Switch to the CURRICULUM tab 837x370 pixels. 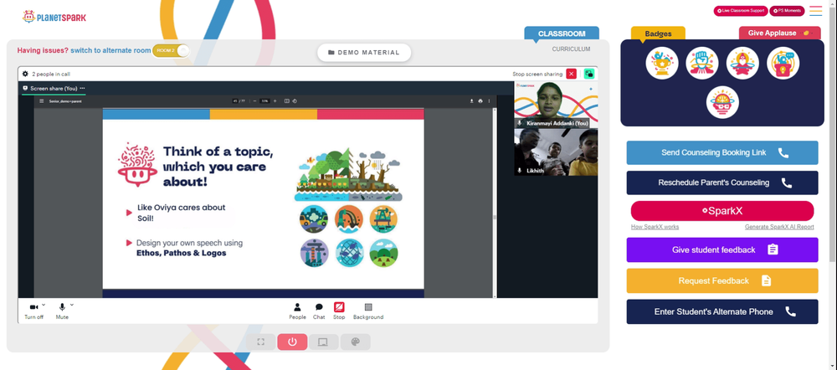[x=571, y=49]
